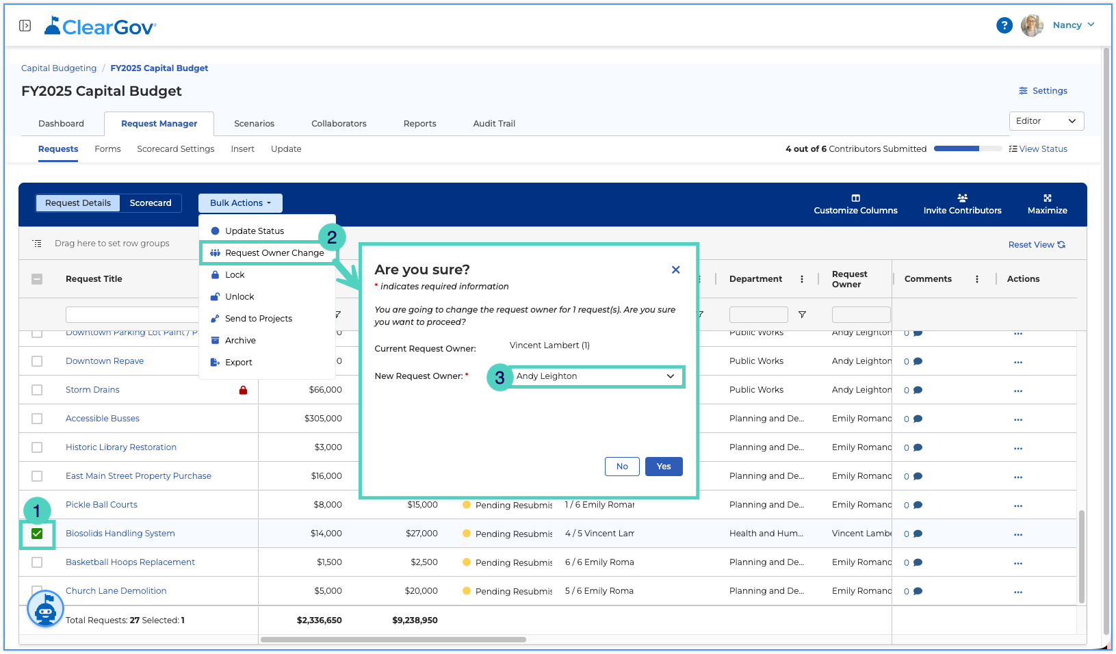Open the Scorecard Settings sub-tab
The height and width of the screenshot is (654, 1116).
click(x=175, y=149)
